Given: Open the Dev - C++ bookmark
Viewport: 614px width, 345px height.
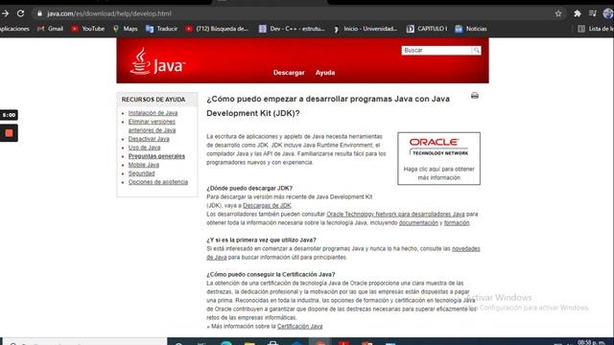Looking at the screenshot, I should pos(292,29).
